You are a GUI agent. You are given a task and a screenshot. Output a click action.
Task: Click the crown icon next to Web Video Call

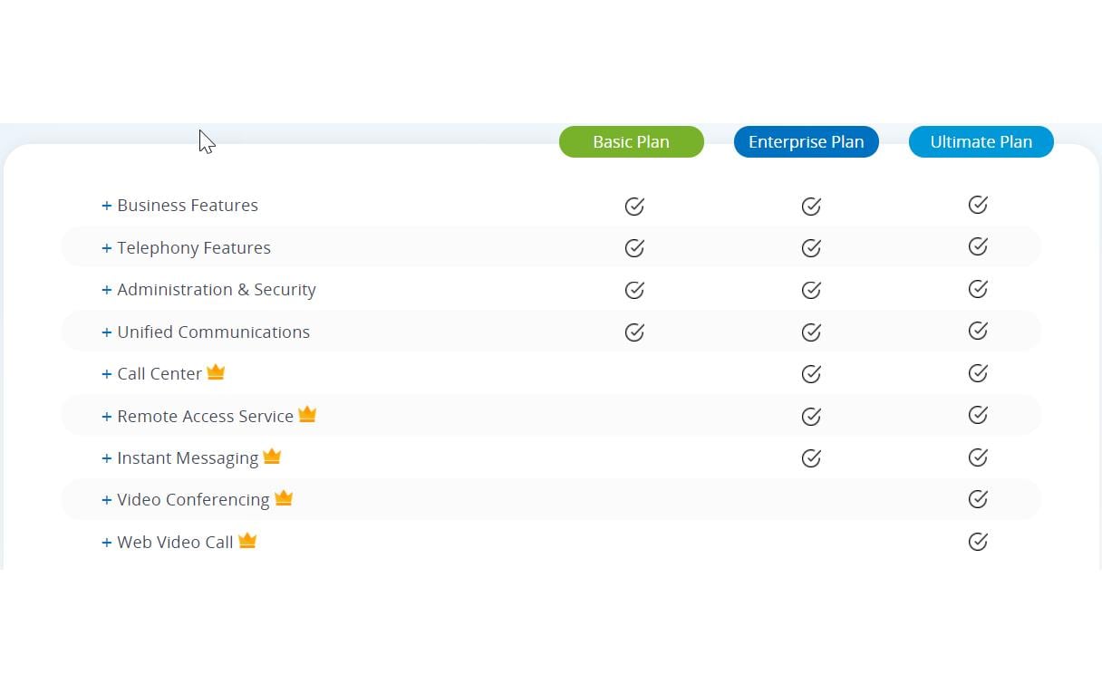click(x=247, y=541)
